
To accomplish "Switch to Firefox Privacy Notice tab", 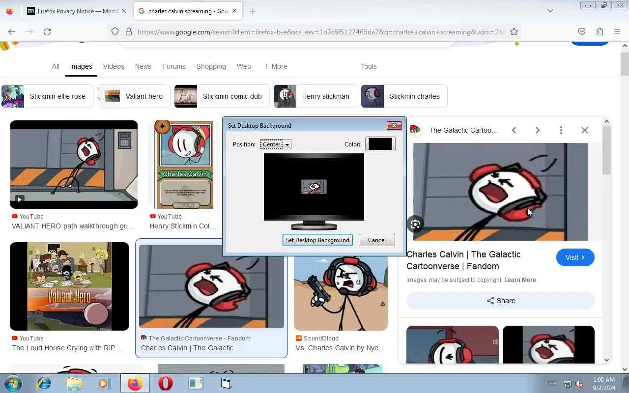I will (72, 11).
